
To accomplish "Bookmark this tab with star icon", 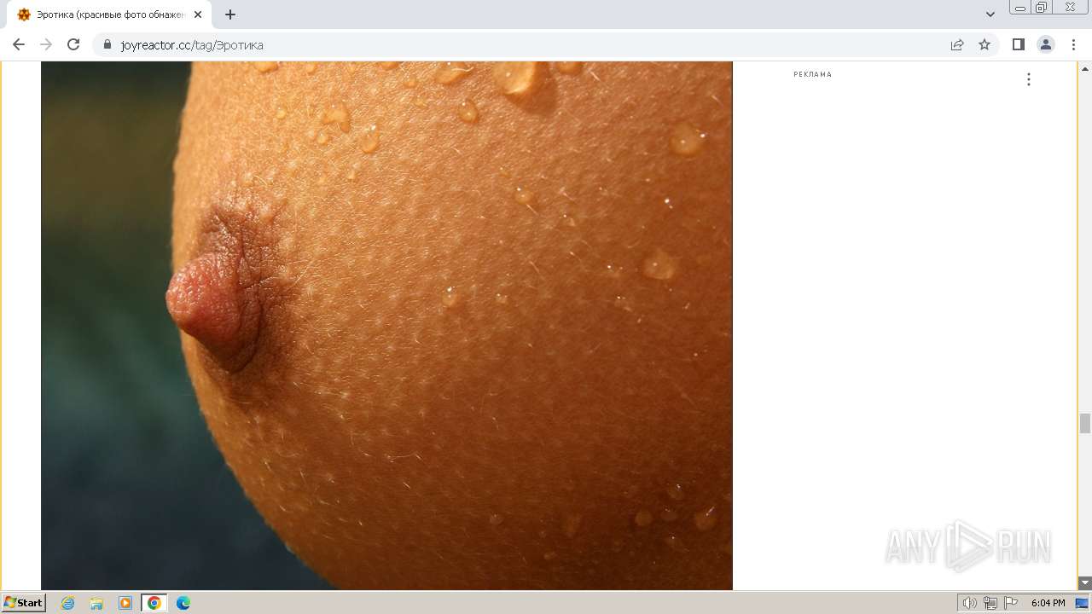I will tap(985, 44).
